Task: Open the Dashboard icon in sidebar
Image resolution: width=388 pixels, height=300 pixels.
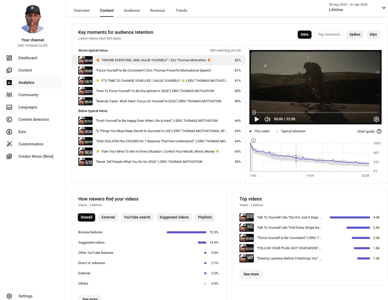Action: [x=9, y=58]
